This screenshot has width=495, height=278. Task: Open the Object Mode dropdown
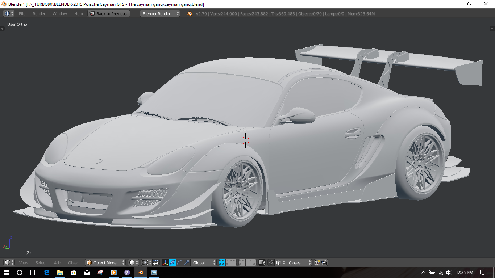click(x=105, y=262)
